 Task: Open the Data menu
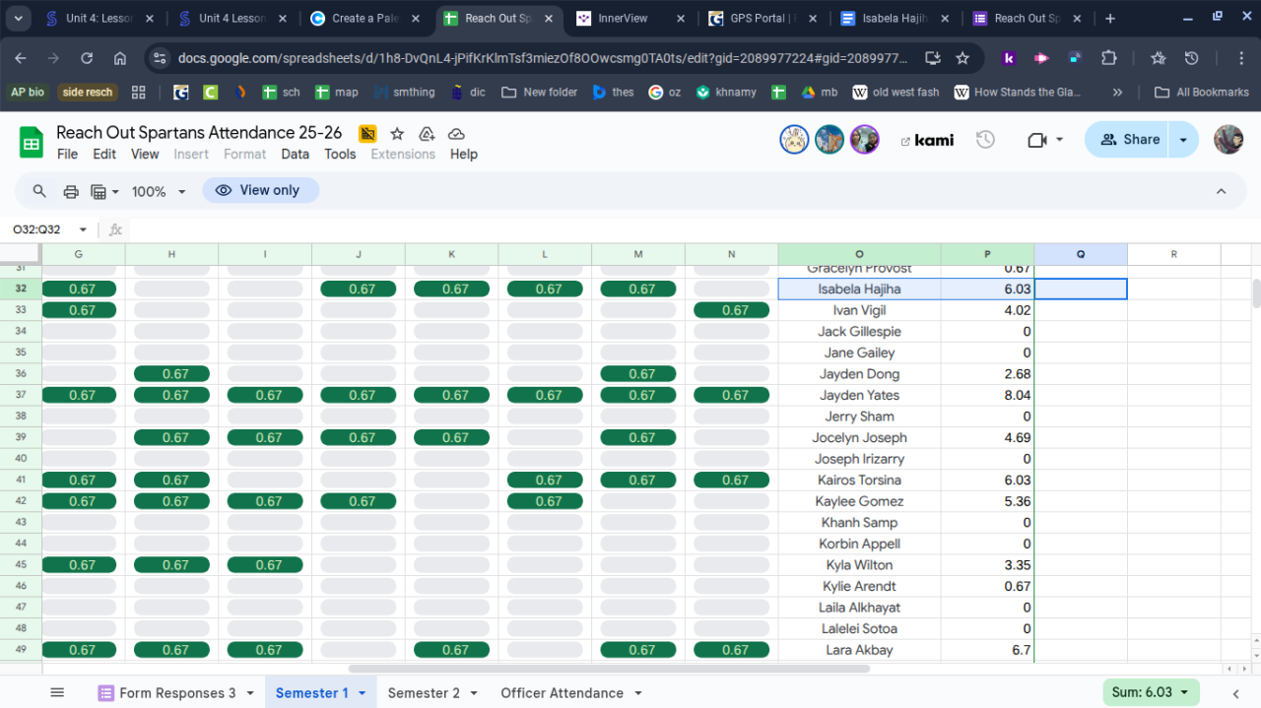(x=295, y=154)
